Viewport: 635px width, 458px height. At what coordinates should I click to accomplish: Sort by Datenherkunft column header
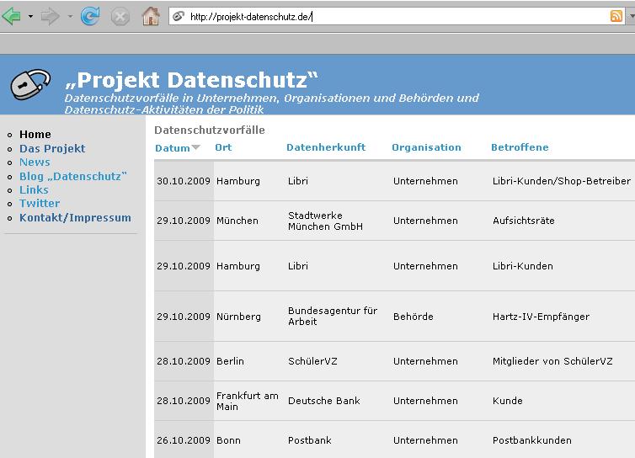click(326, 147)
